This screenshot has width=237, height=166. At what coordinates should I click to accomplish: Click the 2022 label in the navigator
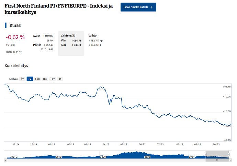[x=147, y=157]
